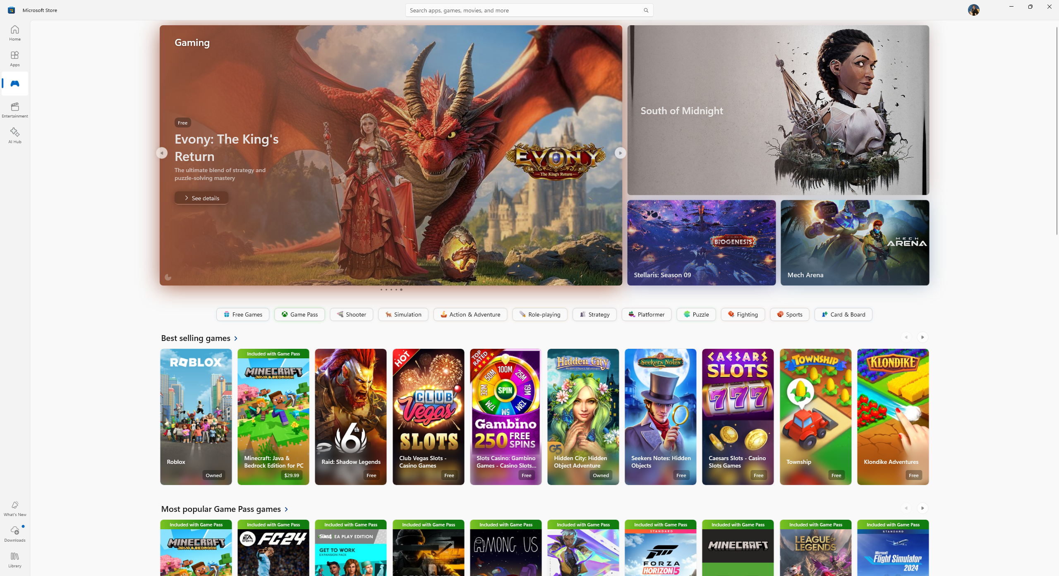Image resolution: width=1059 pixels, height=576 pixels.
Task: Open the Mech Arena tile
Action: (x=855, y=243)
